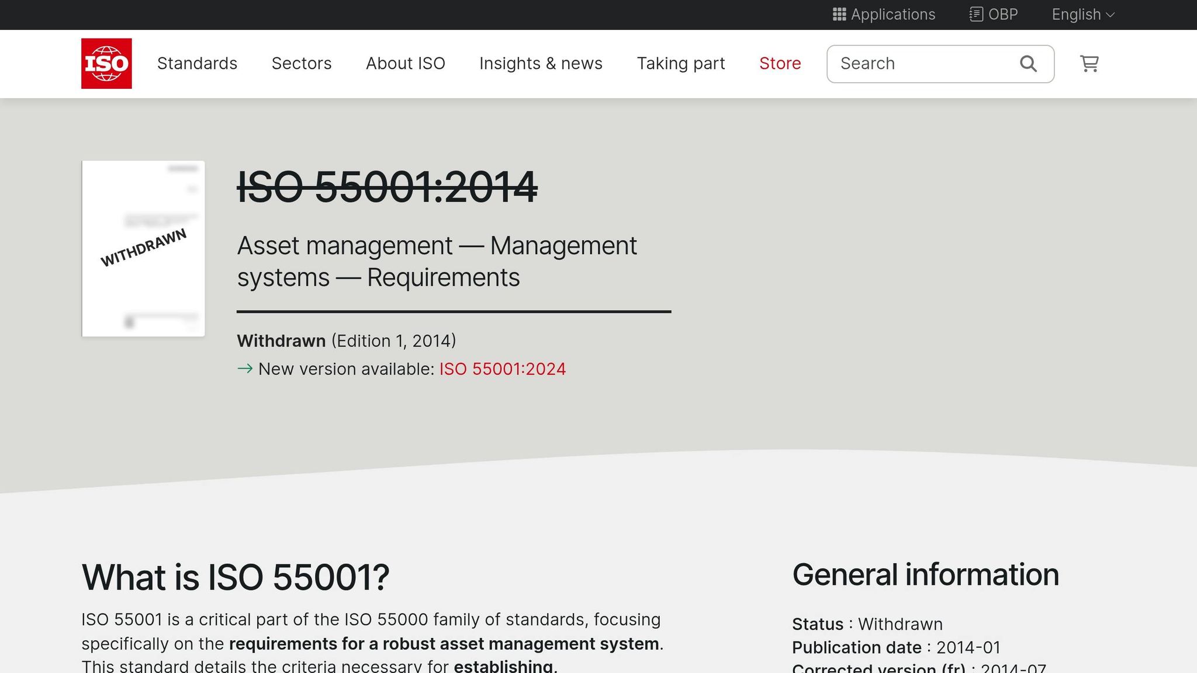Open the shopping cart
The image size is (1197, 673).
click(x=1089, y=63)
